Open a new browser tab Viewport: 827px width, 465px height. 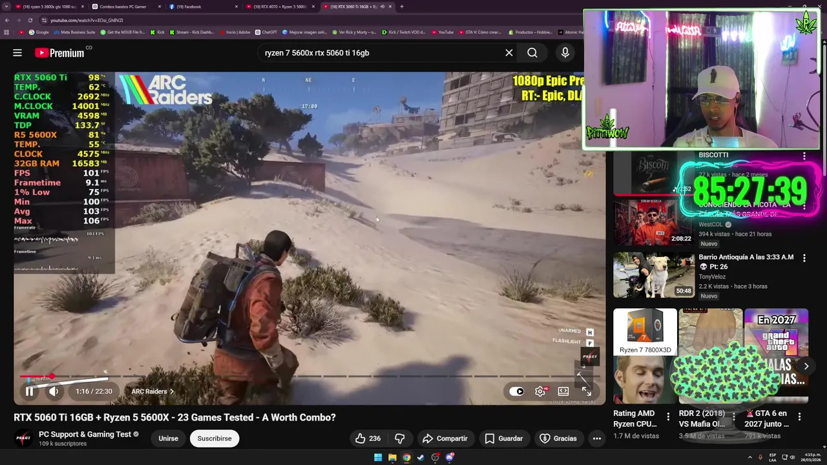(x=402, y=6)
